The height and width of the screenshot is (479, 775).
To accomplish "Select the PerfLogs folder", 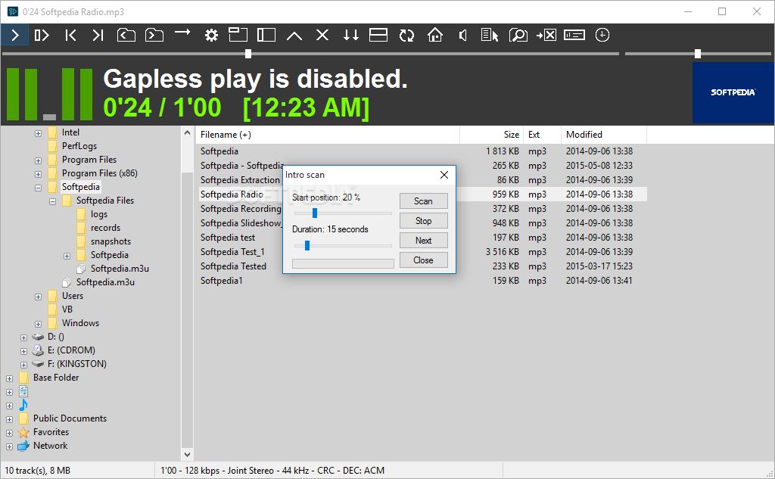I will point(79,146).
